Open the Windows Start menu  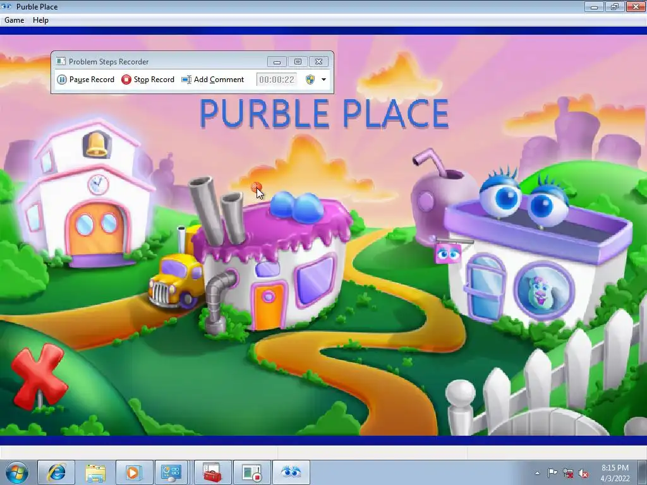(x=17, y=472)
